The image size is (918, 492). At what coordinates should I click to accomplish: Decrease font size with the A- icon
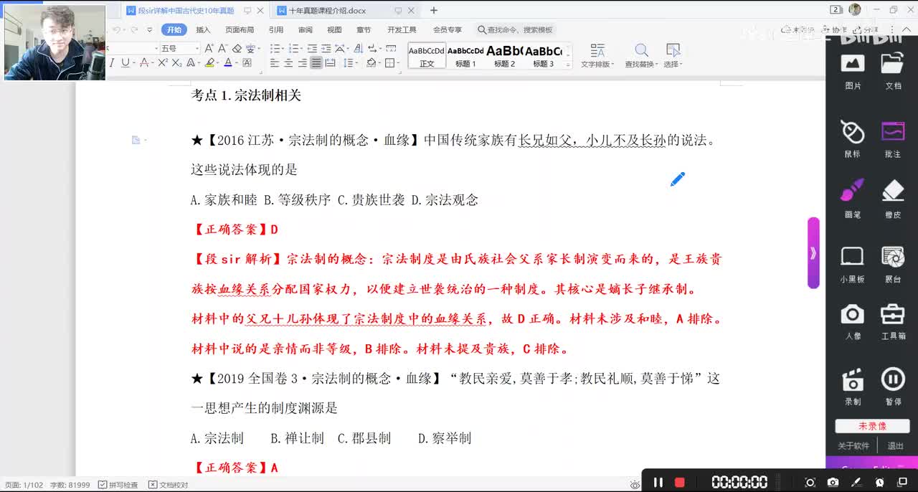tap(222, 48)
